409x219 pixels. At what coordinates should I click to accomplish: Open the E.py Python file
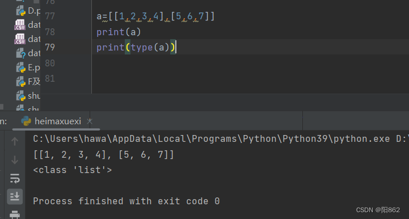(x=28, y=68)
